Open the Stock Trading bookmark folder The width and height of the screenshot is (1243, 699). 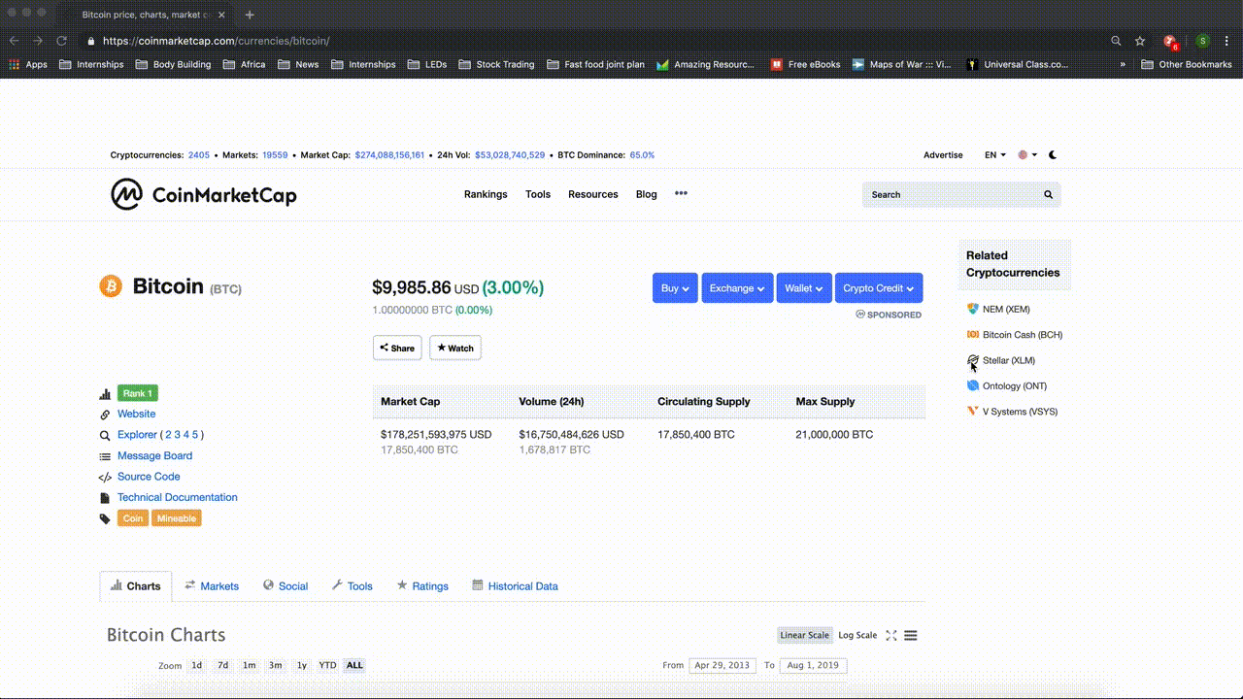pos(496,64)
